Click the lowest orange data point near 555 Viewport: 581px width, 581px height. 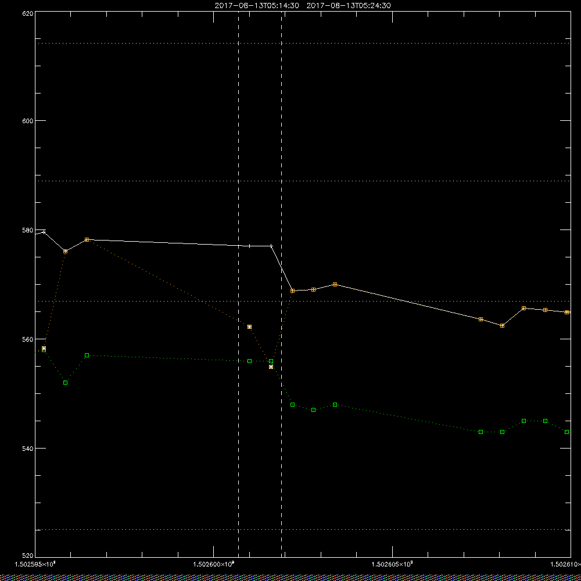[271, 367]
